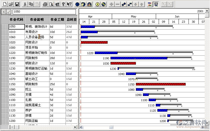Confirm the entry with the checkmark button
This screenshot has width=210, height=131.
pos(9,12)
